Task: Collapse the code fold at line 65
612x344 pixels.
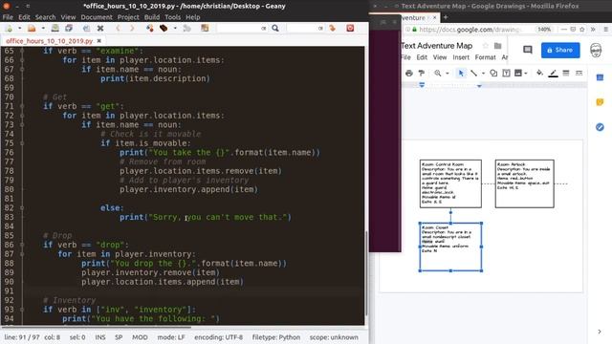Action: (22, 51)
